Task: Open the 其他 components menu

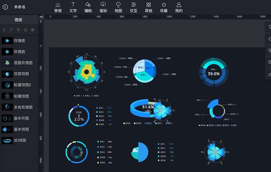Action: click(149, 7)
